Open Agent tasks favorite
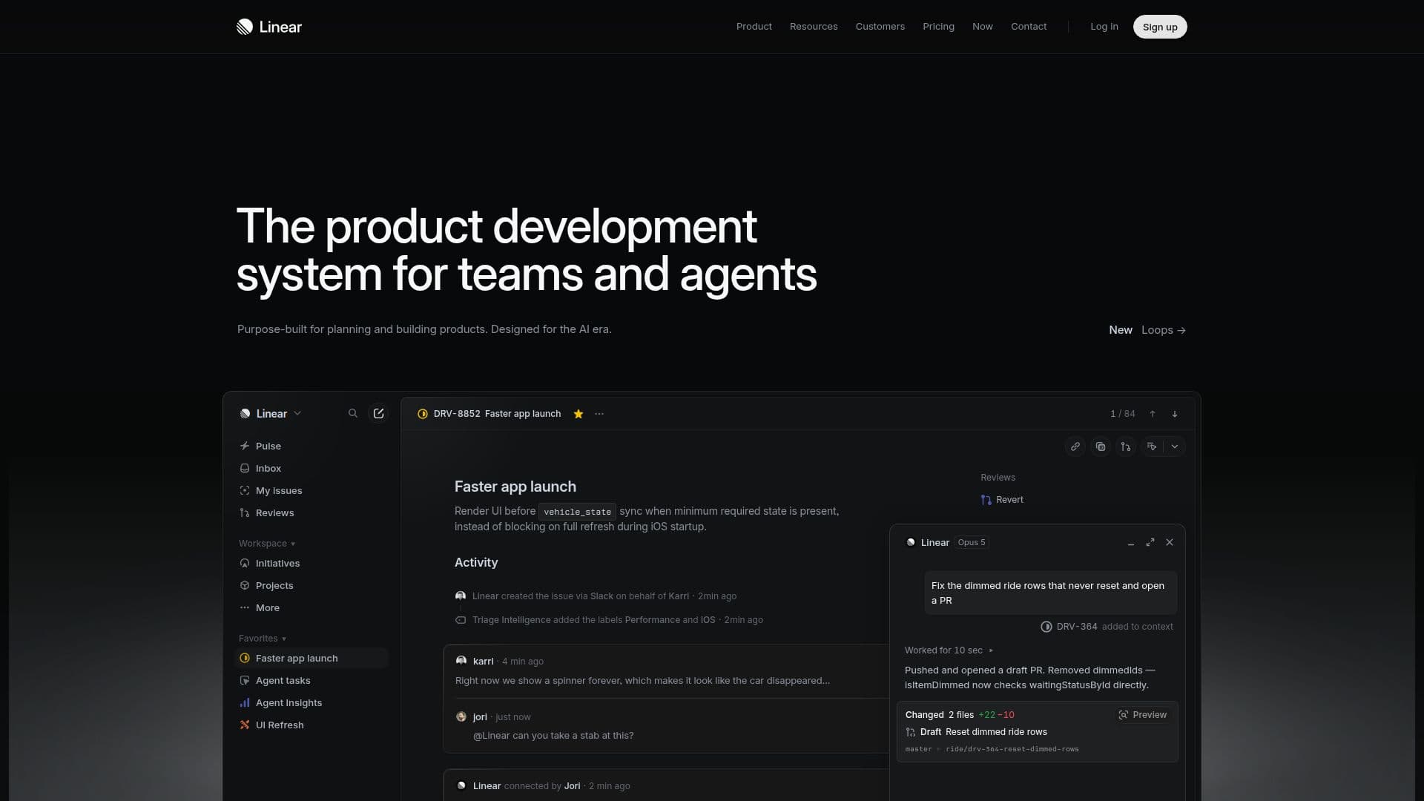The height and width of the screenshot is (801, 1424). tap(312, 681)
